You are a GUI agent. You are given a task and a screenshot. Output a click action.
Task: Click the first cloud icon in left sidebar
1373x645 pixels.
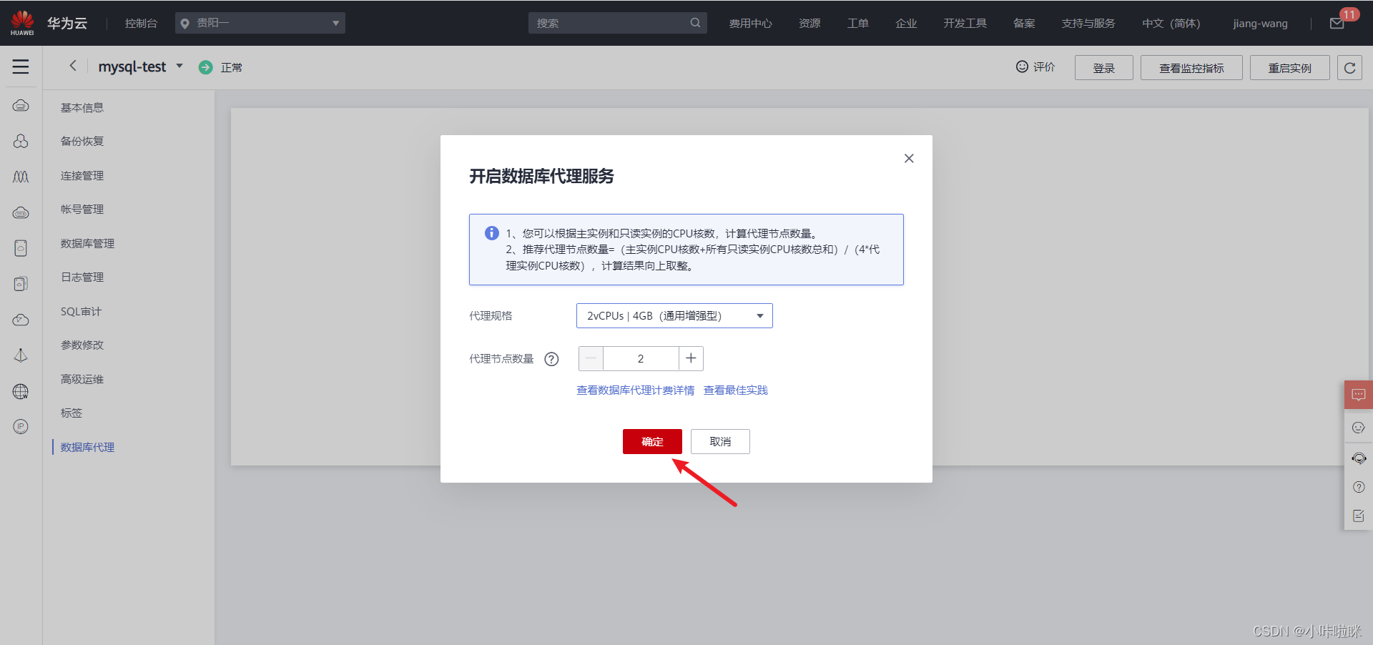pyautogui.click(x=21, y=106)
